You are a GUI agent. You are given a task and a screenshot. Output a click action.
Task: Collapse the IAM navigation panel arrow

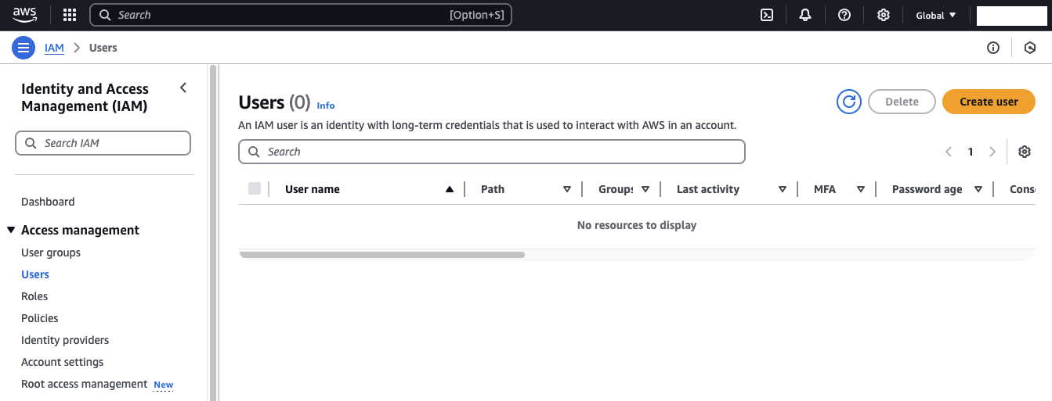coord(183,88)
